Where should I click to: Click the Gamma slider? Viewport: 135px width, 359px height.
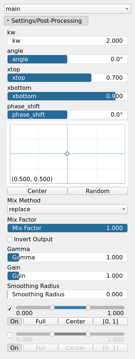click(x=67, y=257)
